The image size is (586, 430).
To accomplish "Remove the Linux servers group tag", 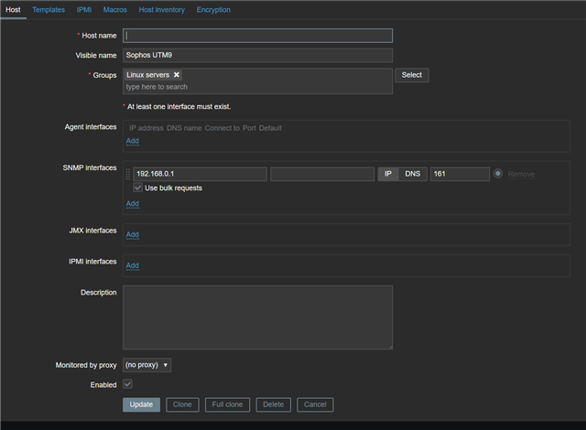I will tap(177, 75).
